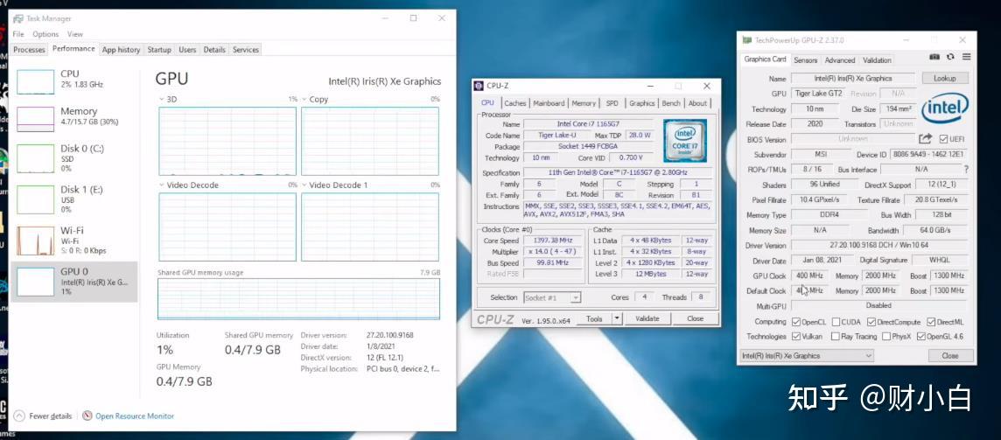Open Resource Monitor link

[135, 416]
